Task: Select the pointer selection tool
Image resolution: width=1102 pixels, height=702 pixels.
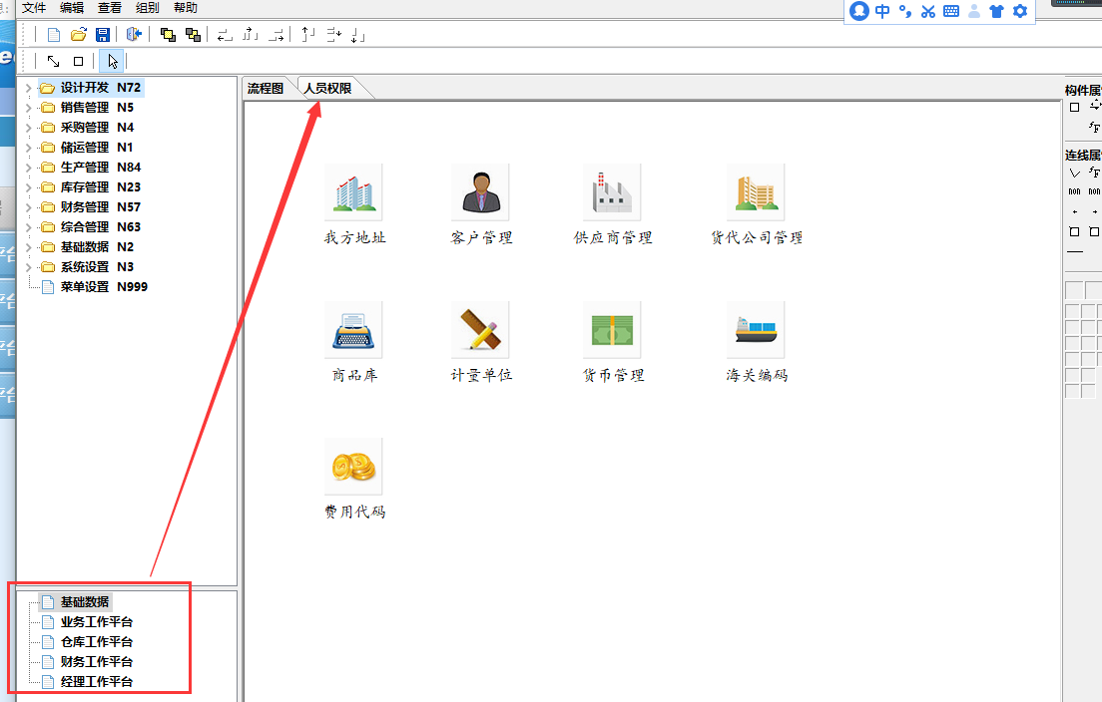Action: (112, 60)
